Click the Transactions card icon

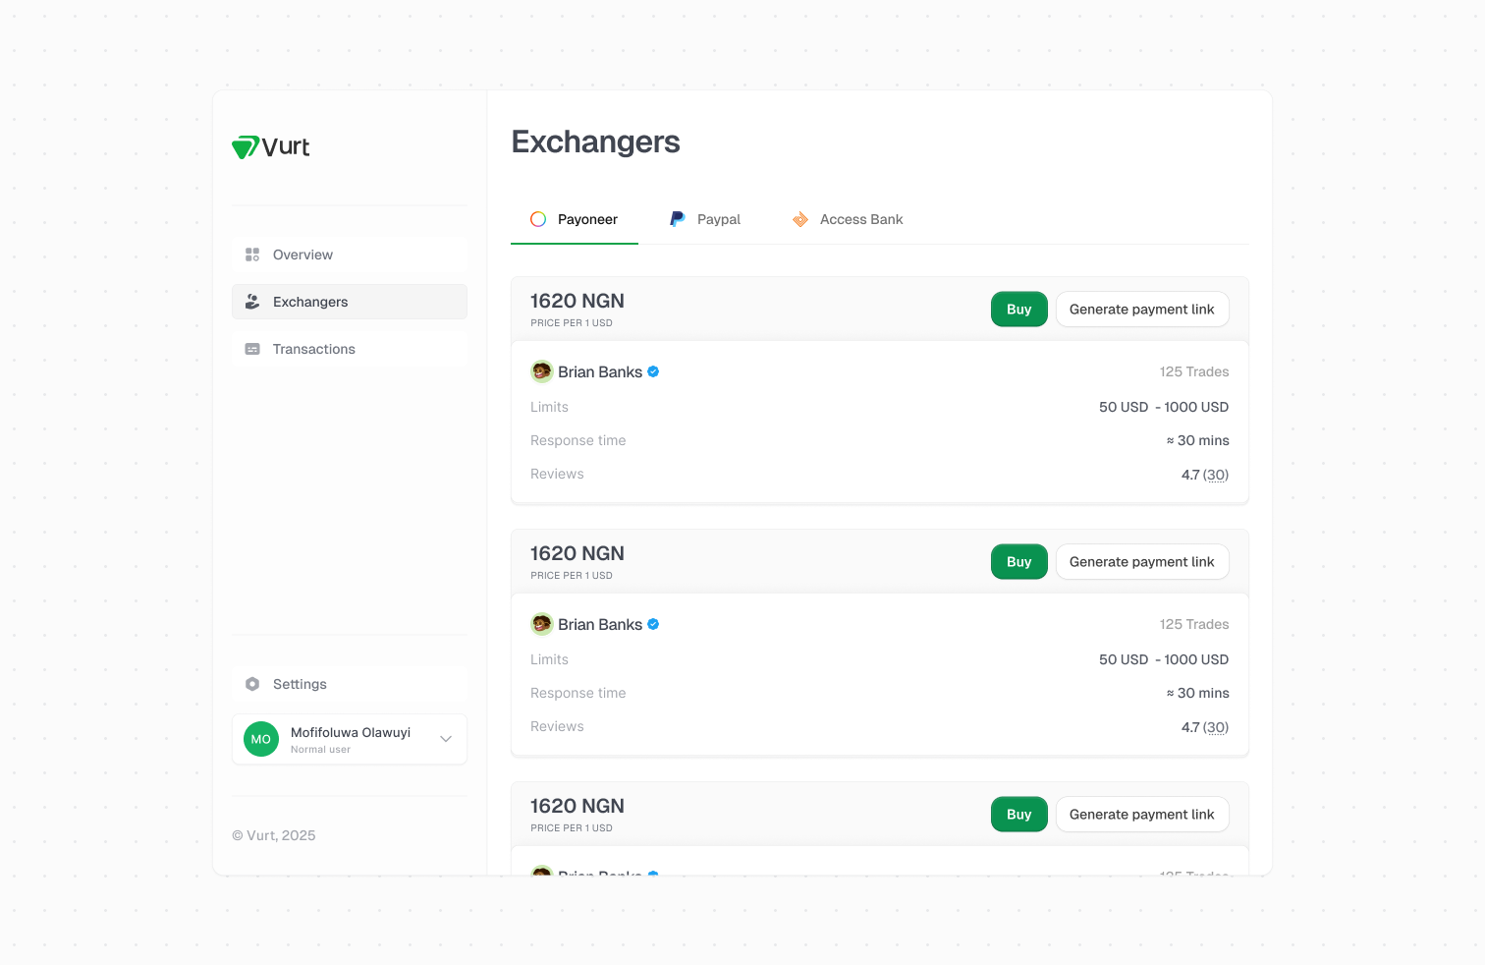[252, 349]
